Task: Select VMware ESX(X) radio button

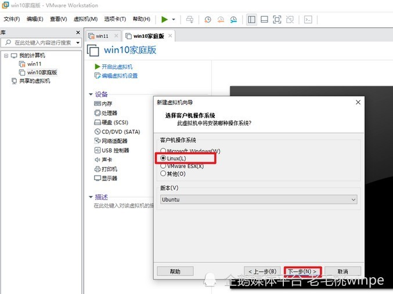Action: point(163,166)
